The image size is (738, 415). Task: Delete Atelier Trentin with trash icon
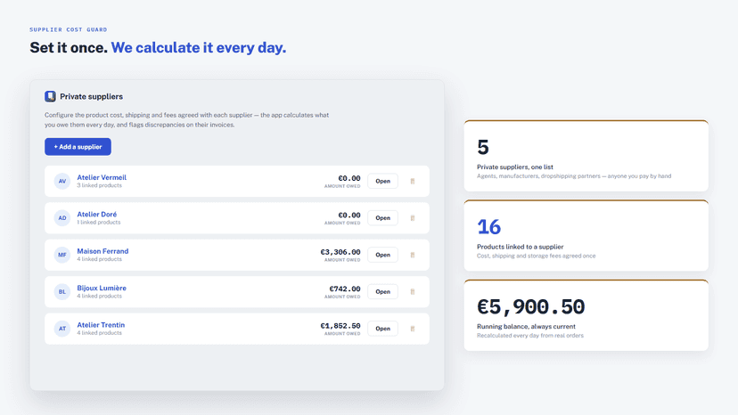coord(413,329)
